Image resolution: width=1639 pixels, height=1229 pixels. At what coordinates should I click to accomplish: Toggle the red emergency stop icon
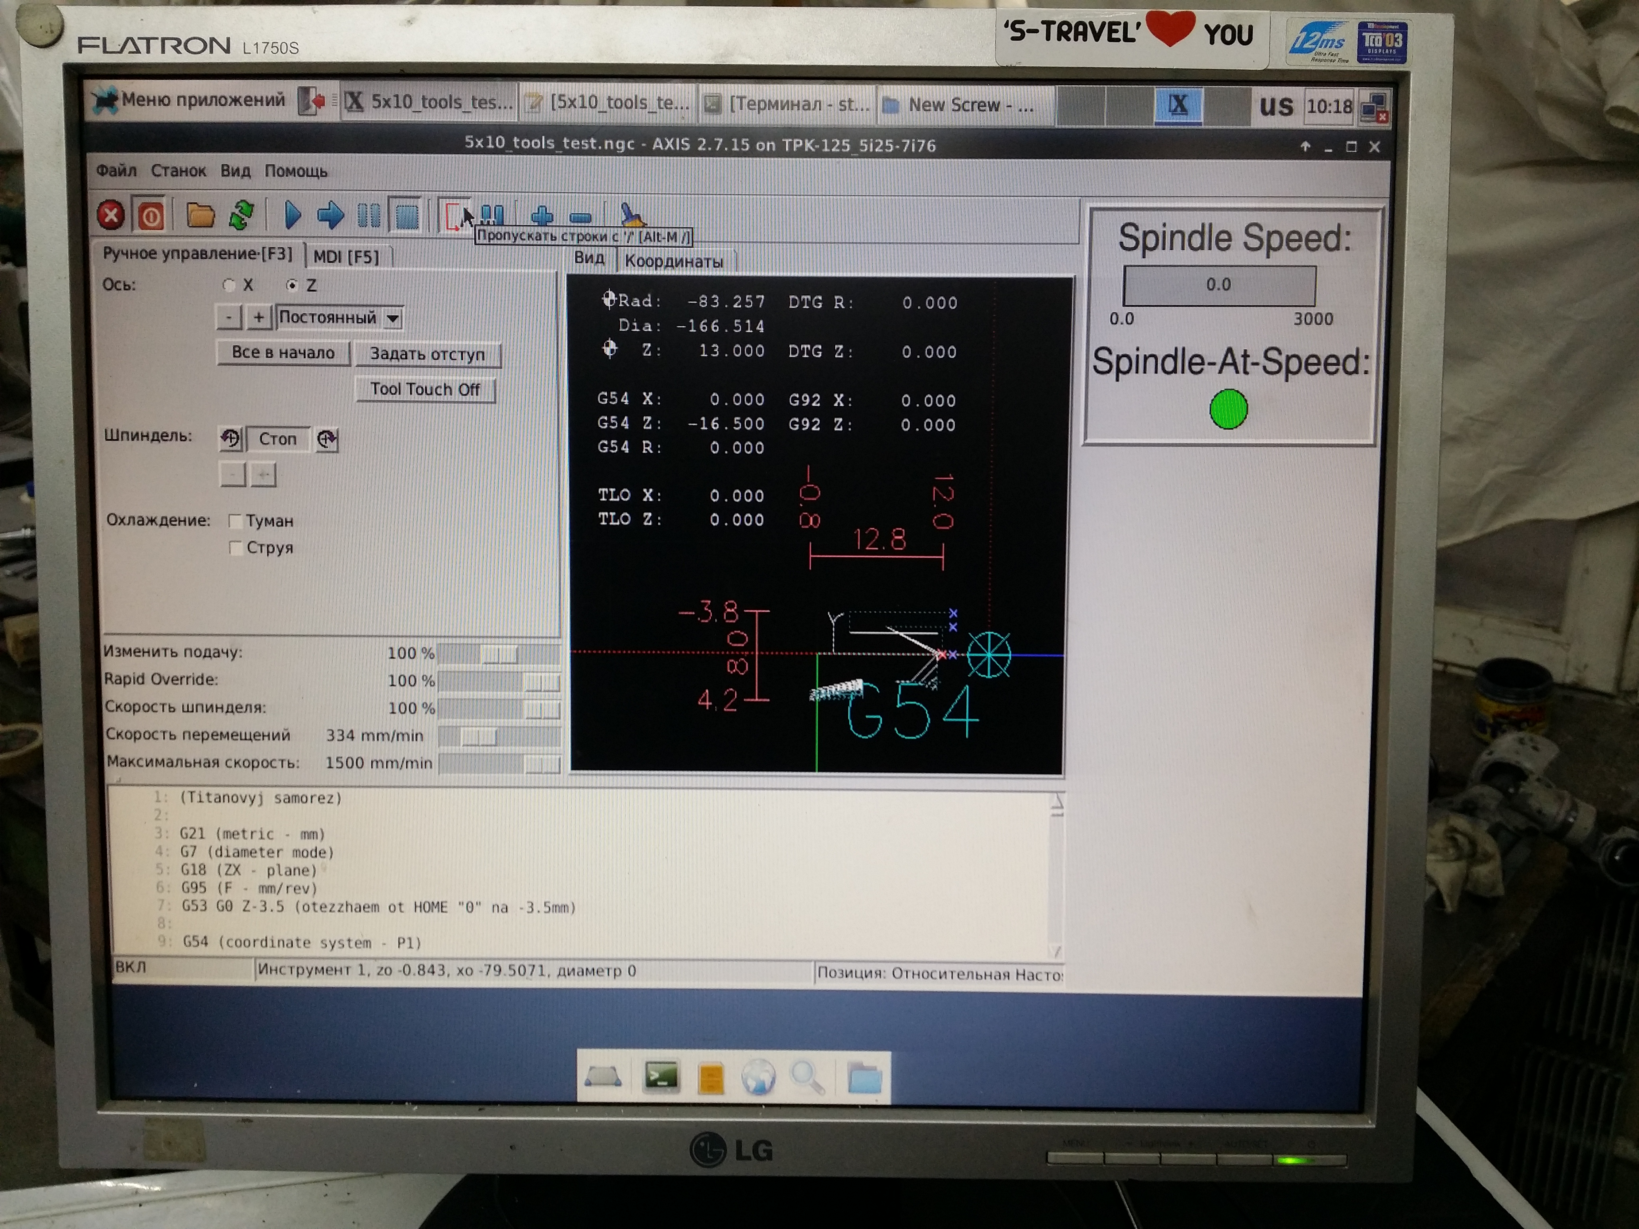(110, 216)
